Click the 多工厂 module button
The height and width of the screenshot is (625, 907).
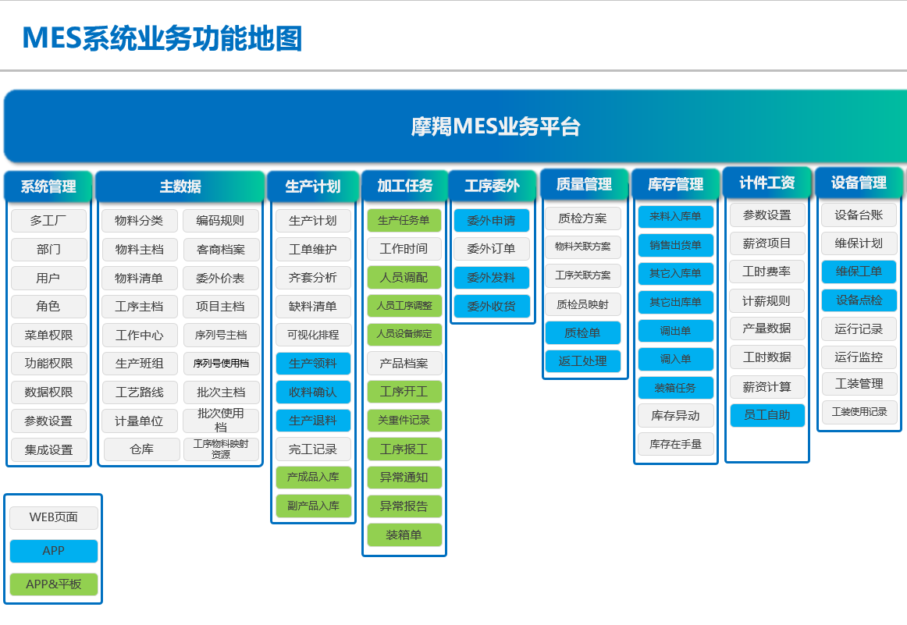point(48,221)
